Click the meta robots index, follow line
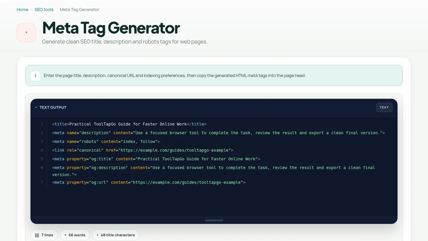This screenshot has width=428, height=241. coord(106,142)
